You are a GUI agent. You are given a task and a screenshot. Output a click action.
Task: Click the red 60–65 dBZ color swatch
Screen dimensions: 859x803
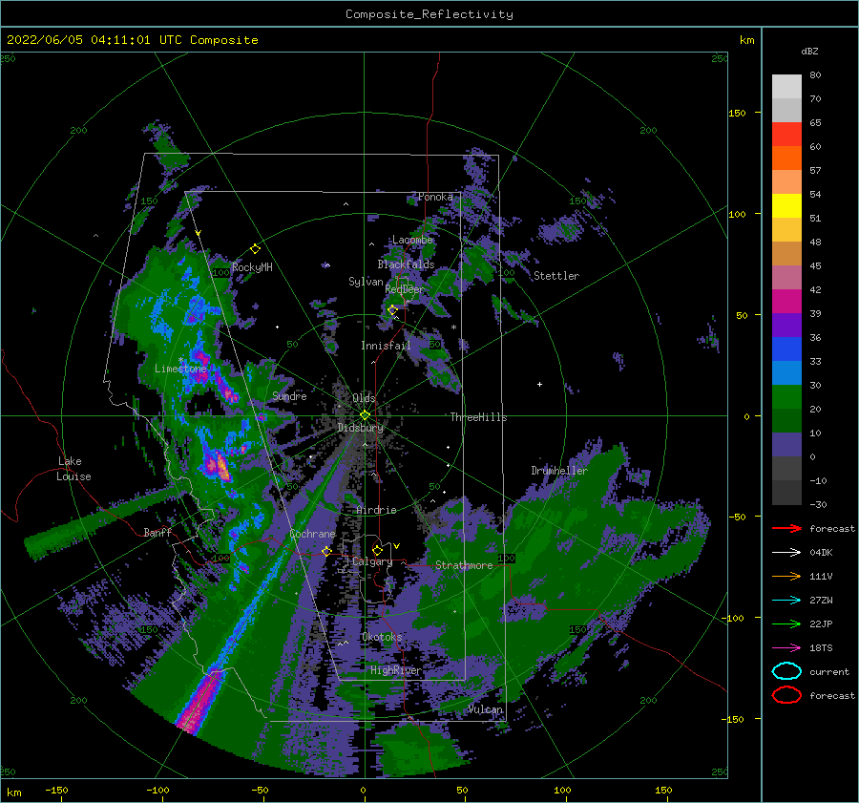pos(786,135)
